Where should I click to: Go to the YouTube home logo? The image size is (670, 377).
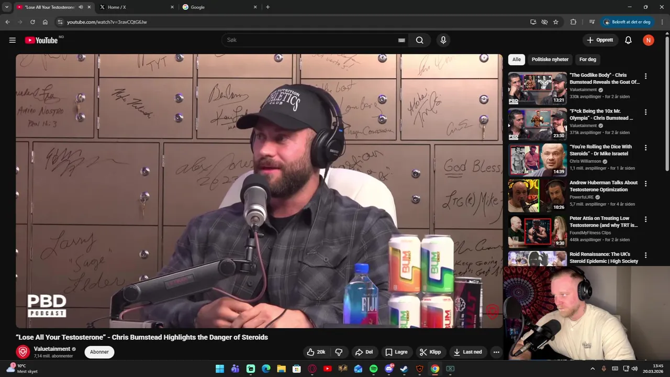point(41,40)
